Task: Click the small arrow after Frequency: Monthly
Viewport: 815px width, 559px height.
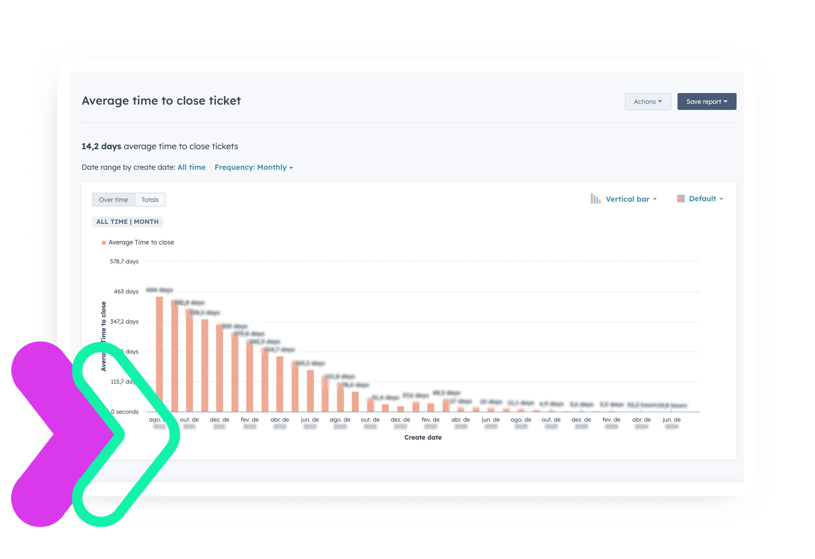Action: click(291, 168)
